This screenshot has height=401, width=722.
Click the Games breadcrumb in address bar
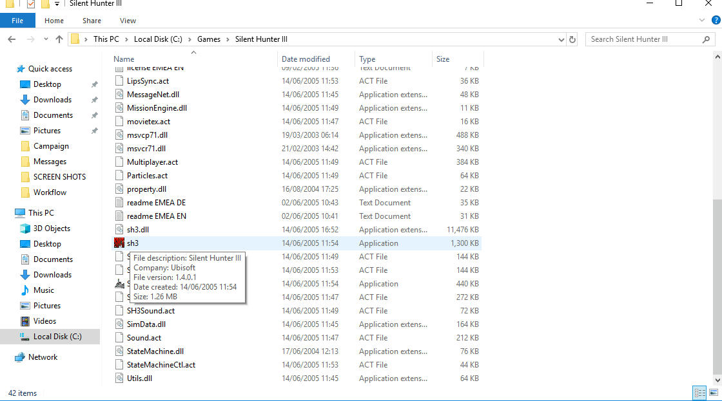tap(209, 39)
